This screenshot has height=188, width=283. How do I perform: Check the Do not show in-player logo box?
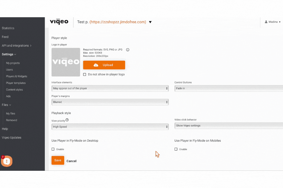click(85, 74)
